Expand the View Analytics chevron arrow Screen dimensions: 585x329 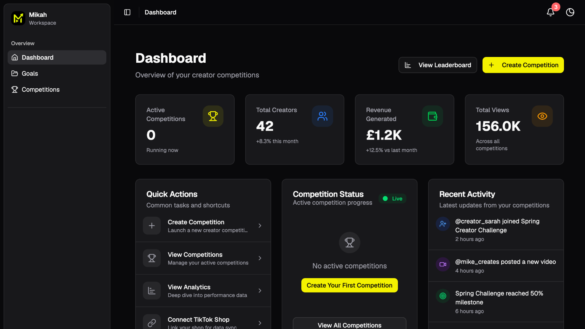(260, 291)
